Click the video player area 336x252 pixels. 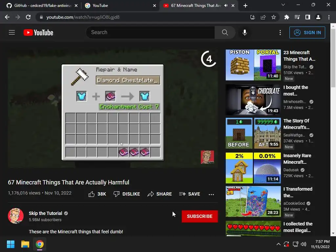pyautogui.click(x=113, y=108)
